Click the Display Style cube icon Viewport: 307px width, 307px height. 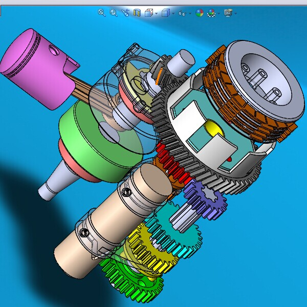point(165,13)
